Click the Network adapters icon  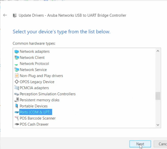[x=17, y=51]
